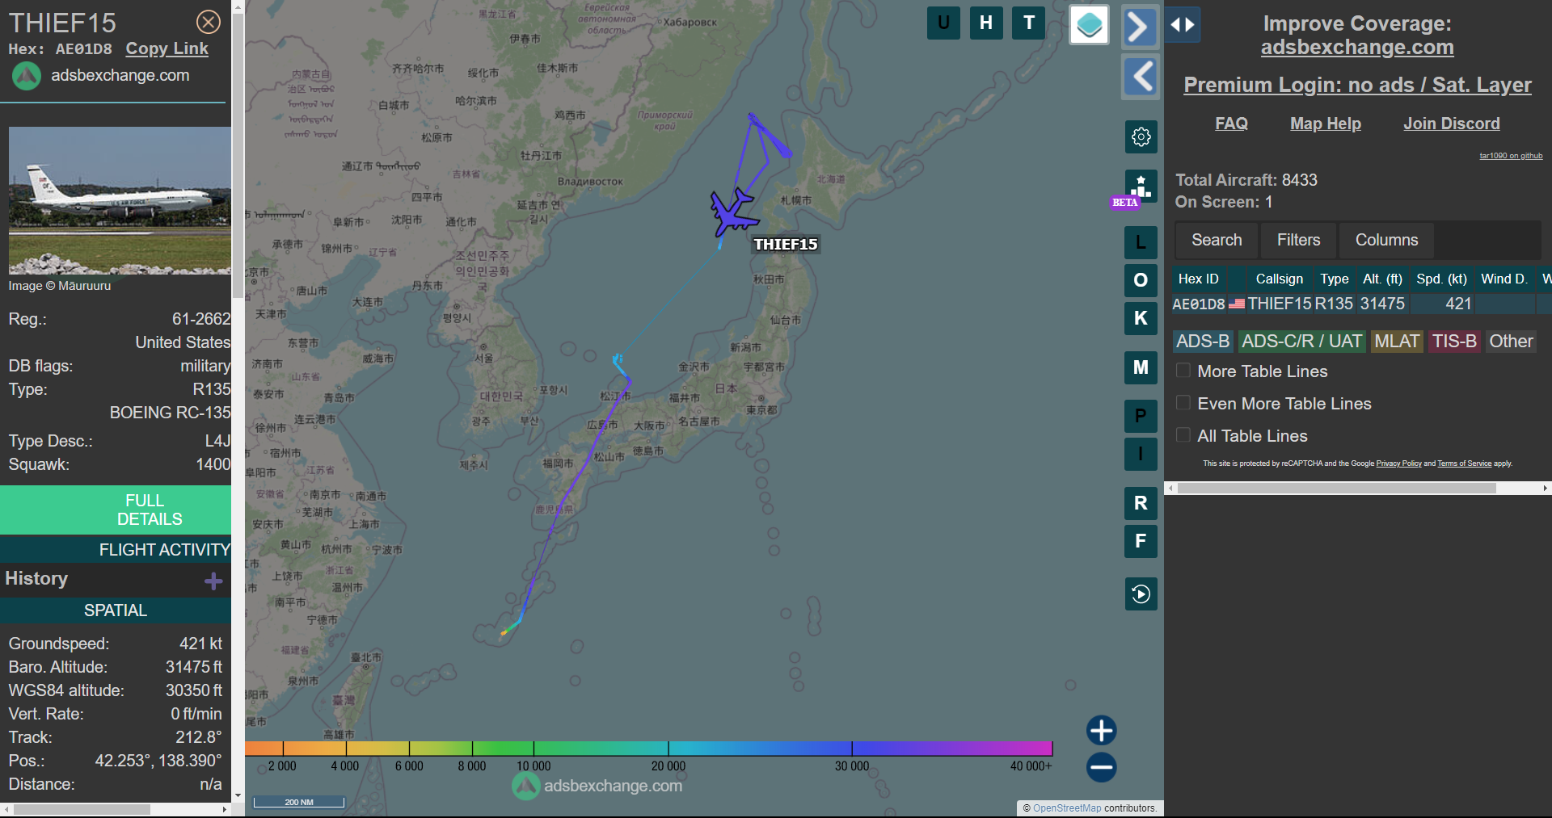Sort table by Alt. (ft) column
The width and height of the screenshot is (1552, 818).
point(1382,279)
